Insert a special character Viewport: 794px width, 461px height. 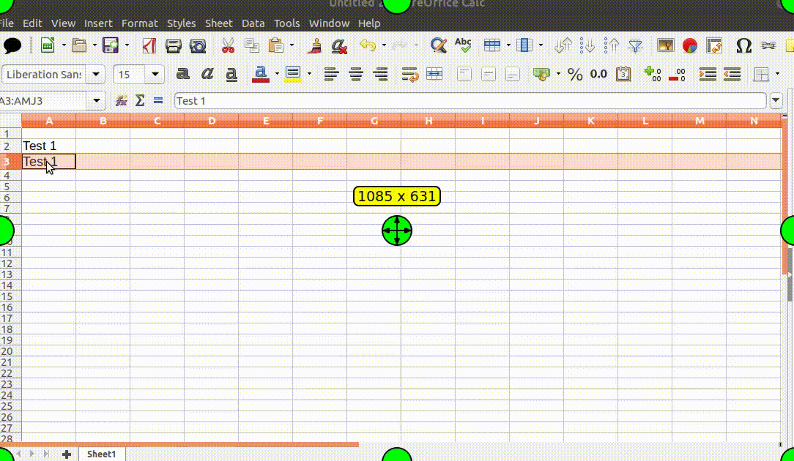click(x=743, y=45)
